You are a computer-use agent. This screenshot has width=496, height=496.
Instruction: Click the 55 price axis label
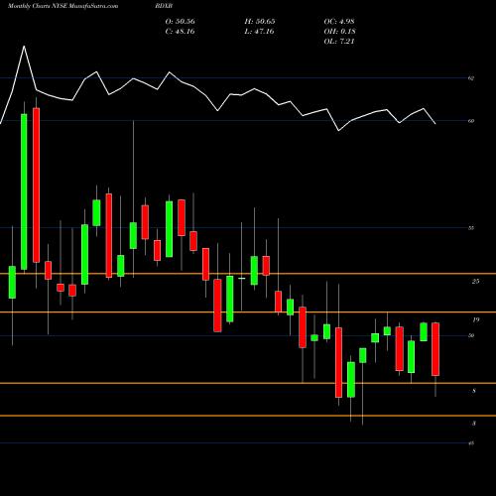coord(471,228)
